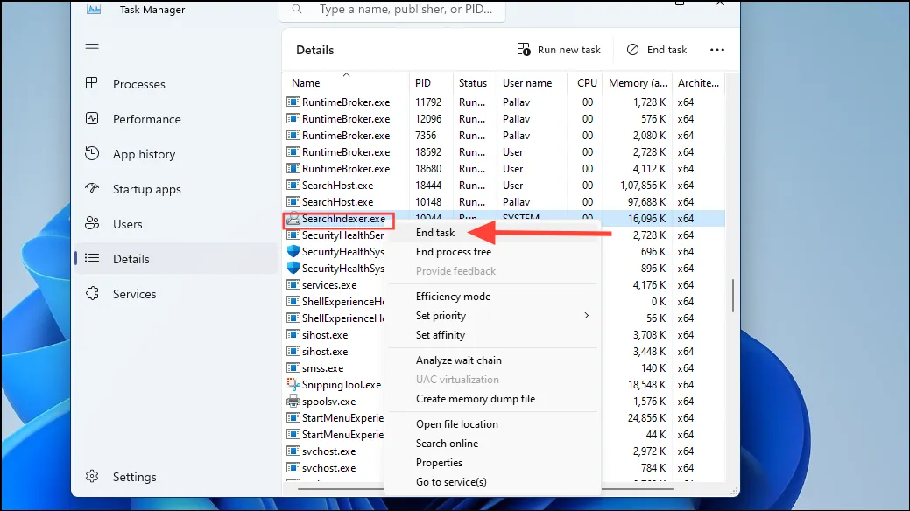Click the vertical scrollbar thumb
Viewport: 910px width, 511px height.
(x=733, y=295)
